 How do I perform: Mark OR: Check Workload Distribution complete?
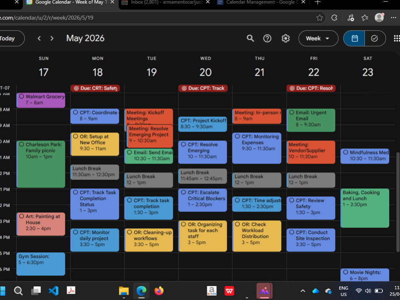237,224
